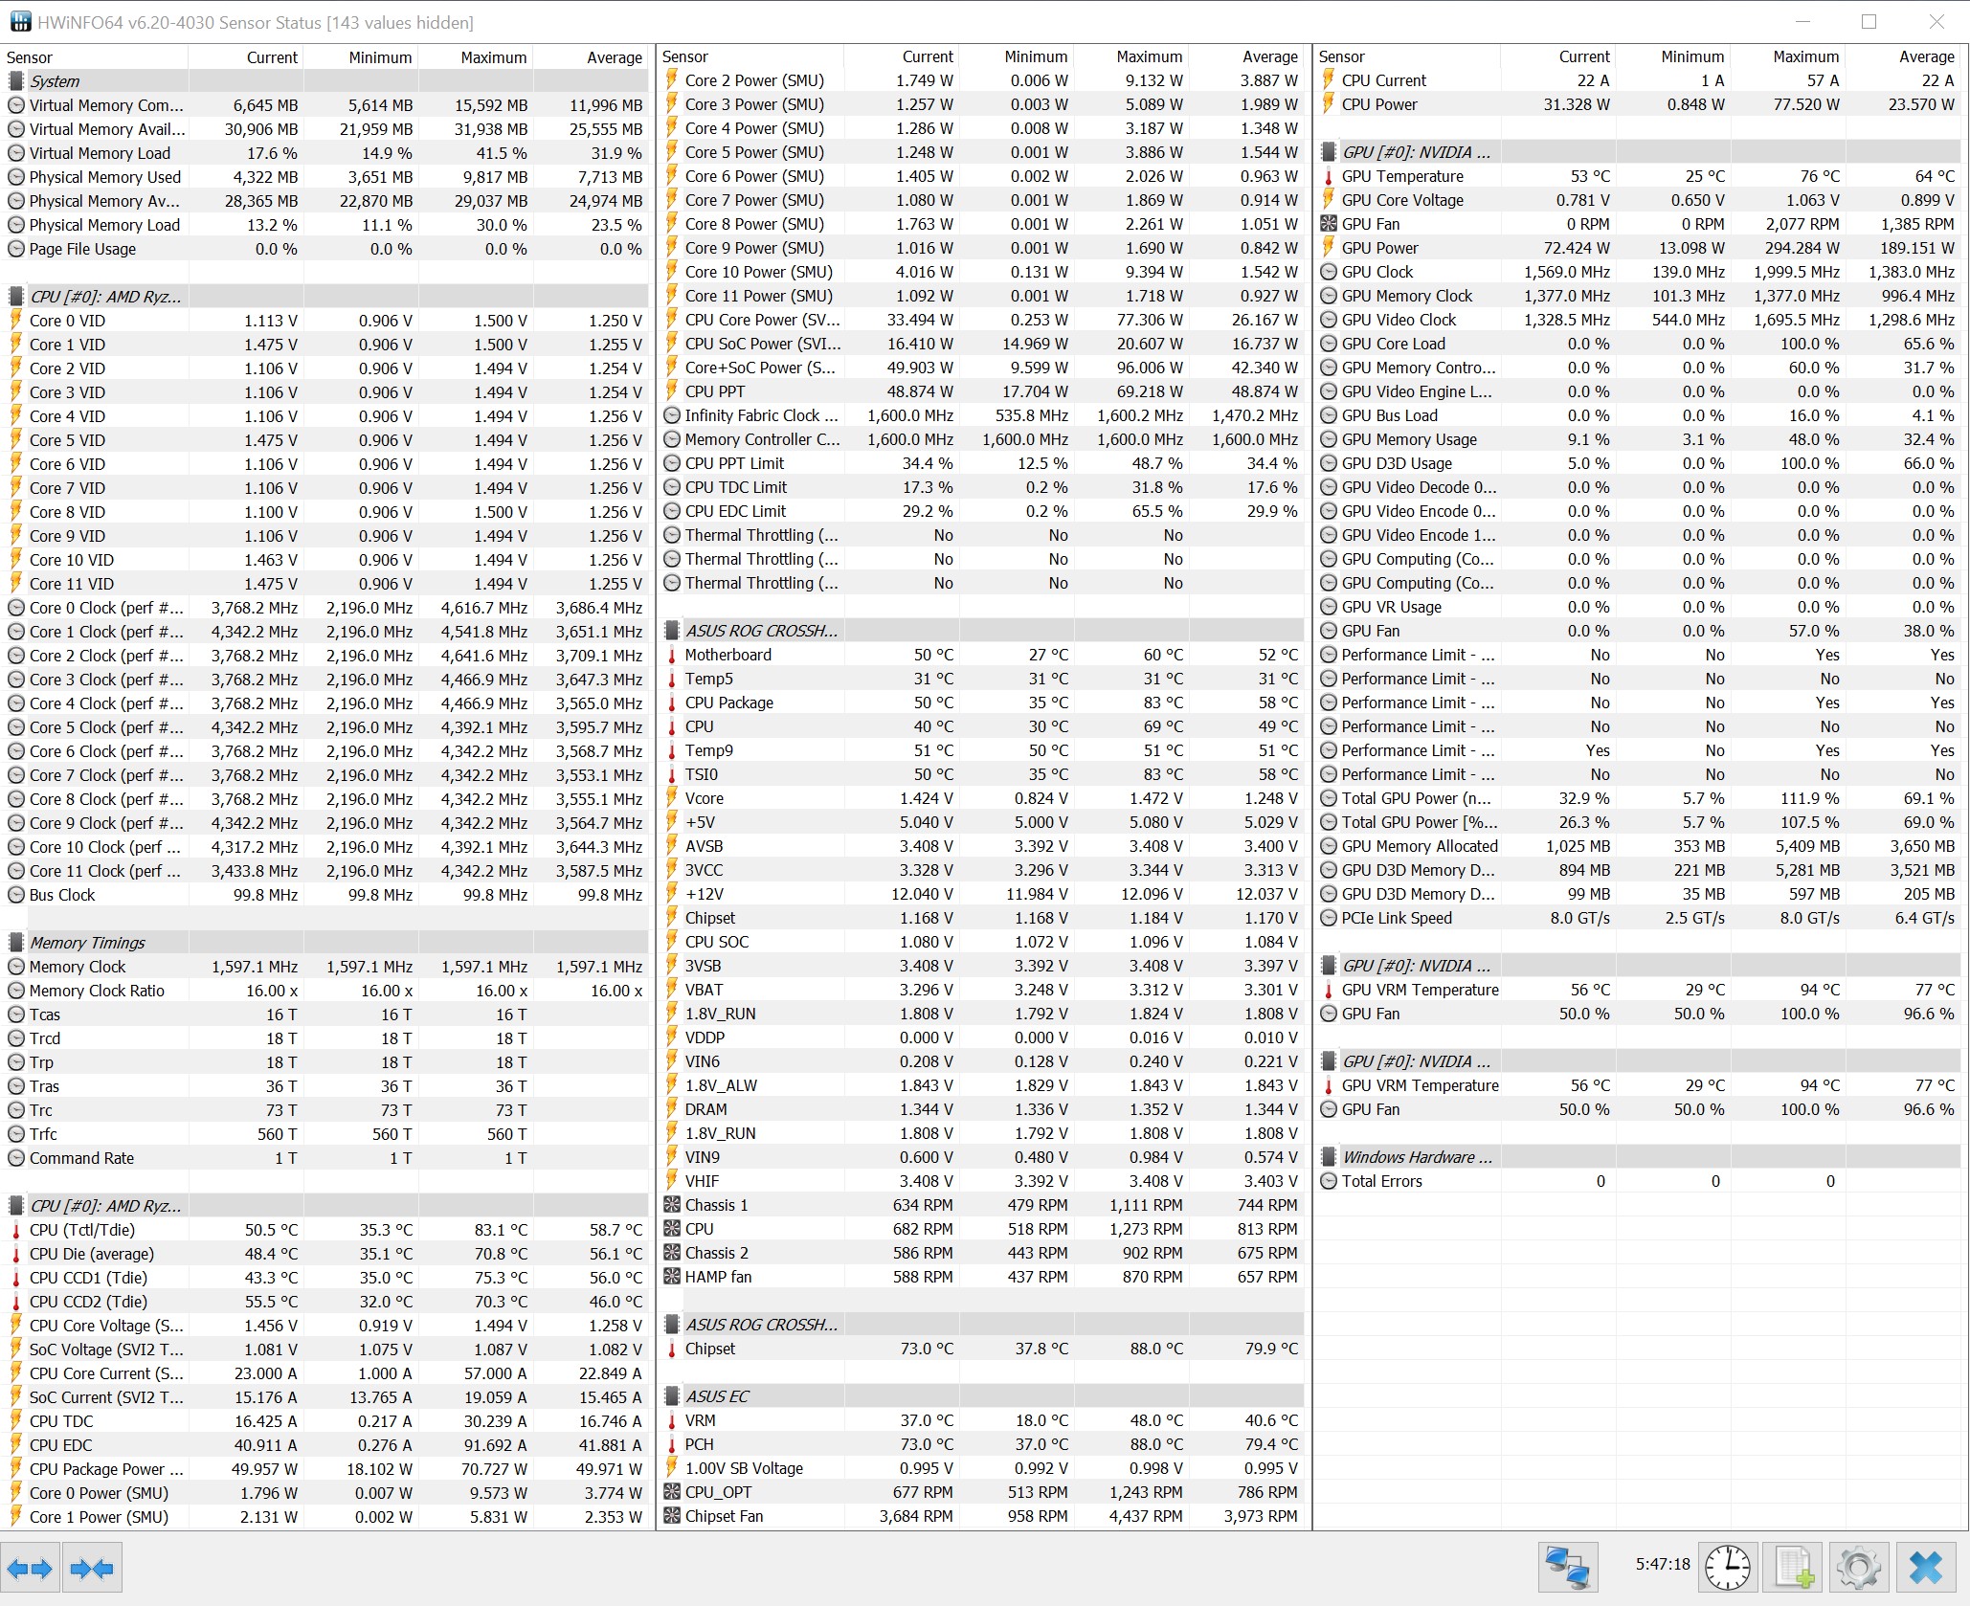Open the network remote monitoring icon
The width and height of the screenshot is (1970, 1606).
[x=1568, y=1568]
